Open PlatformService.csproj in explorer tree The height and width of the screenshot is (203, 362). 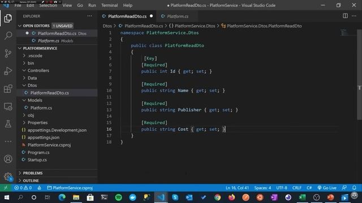[49, 145]
